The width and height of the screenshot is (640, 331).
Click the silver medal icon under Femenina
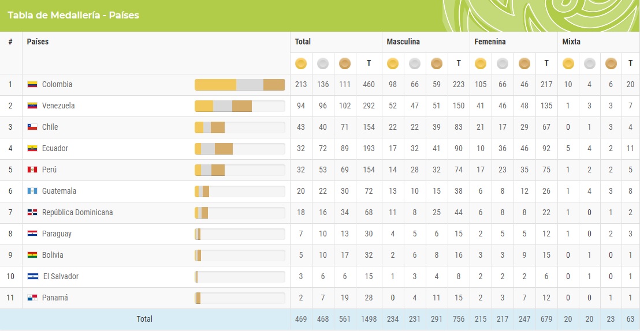[x=503, y=63]
